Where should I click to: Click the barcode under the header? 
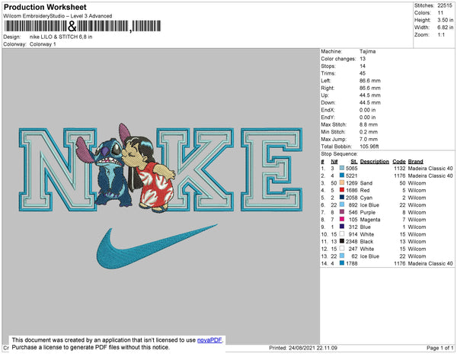pyautogui.click(x=82, y=26)
